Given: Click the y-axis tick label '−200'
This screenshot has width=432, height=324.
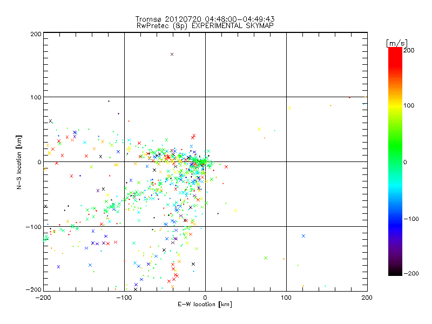Looking at the screenshot, I should (33, 289).
